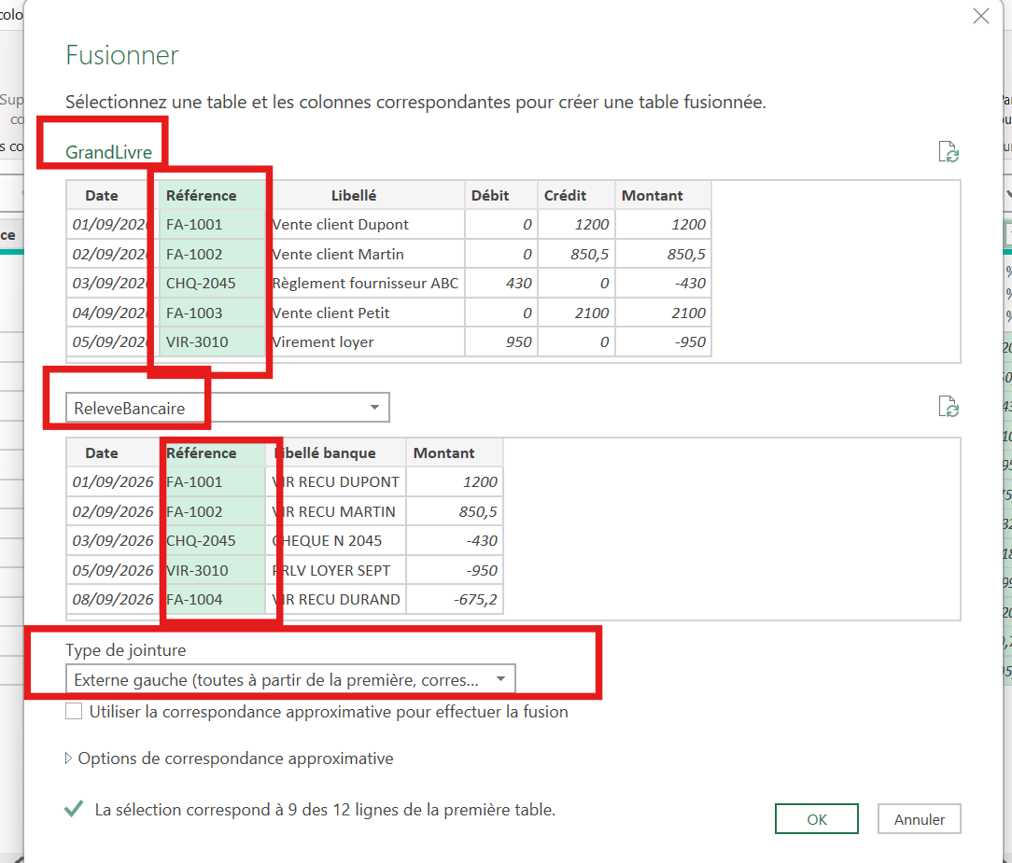Open the Type de jointure dropdown
Screen dimensions: 1012x863
(x=290, y=679)
